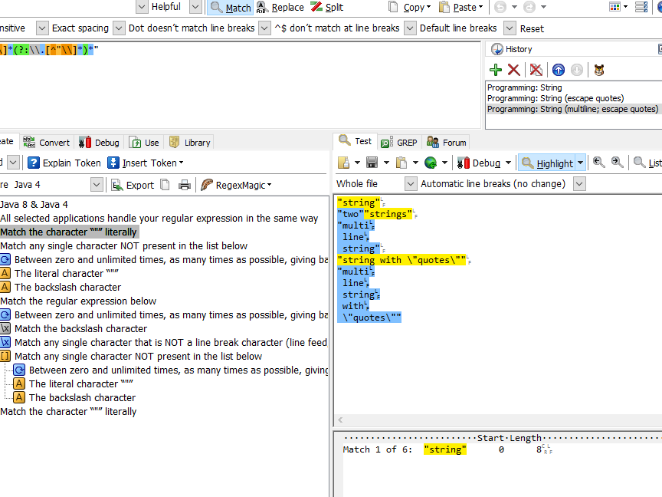The height and width of the screenshot is (497, 662).
Task: Open the Whole file scope dropdown
Action: [x=411, y=184]
